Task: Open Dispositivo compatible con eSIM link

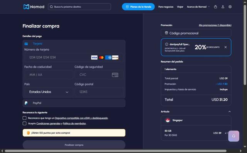Action: (x=81, y=118)
